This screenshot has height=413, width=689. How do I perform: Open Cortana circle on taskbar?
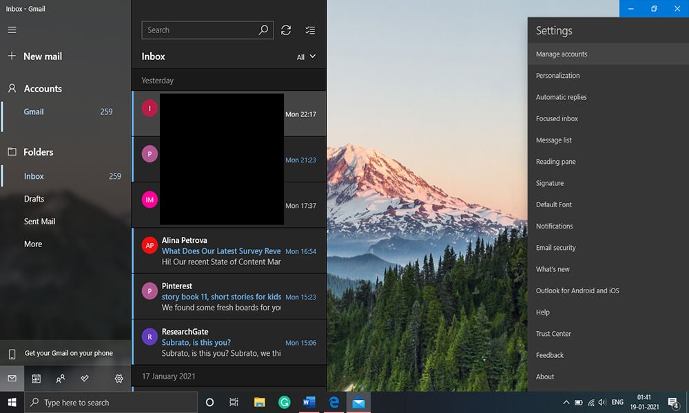click(209, 402)
